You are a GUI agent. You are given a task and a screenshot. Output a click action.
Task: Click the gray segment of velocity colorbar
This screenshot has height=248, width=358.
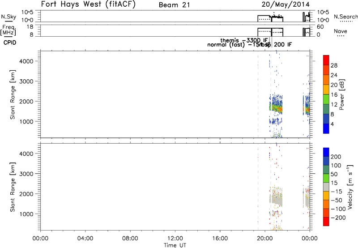pos(326,187)
